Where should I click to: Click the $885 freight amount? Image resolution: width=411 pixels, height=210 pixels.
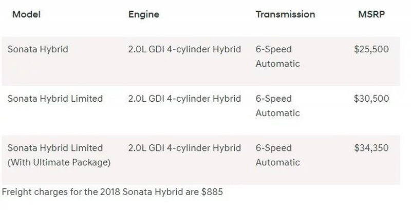212,193
